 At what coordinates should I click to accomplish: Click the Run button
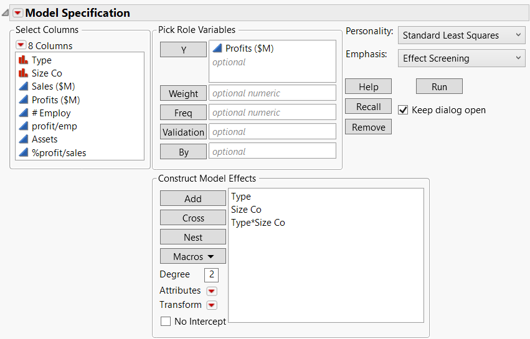pyautogui.click(x=439, y=86)
